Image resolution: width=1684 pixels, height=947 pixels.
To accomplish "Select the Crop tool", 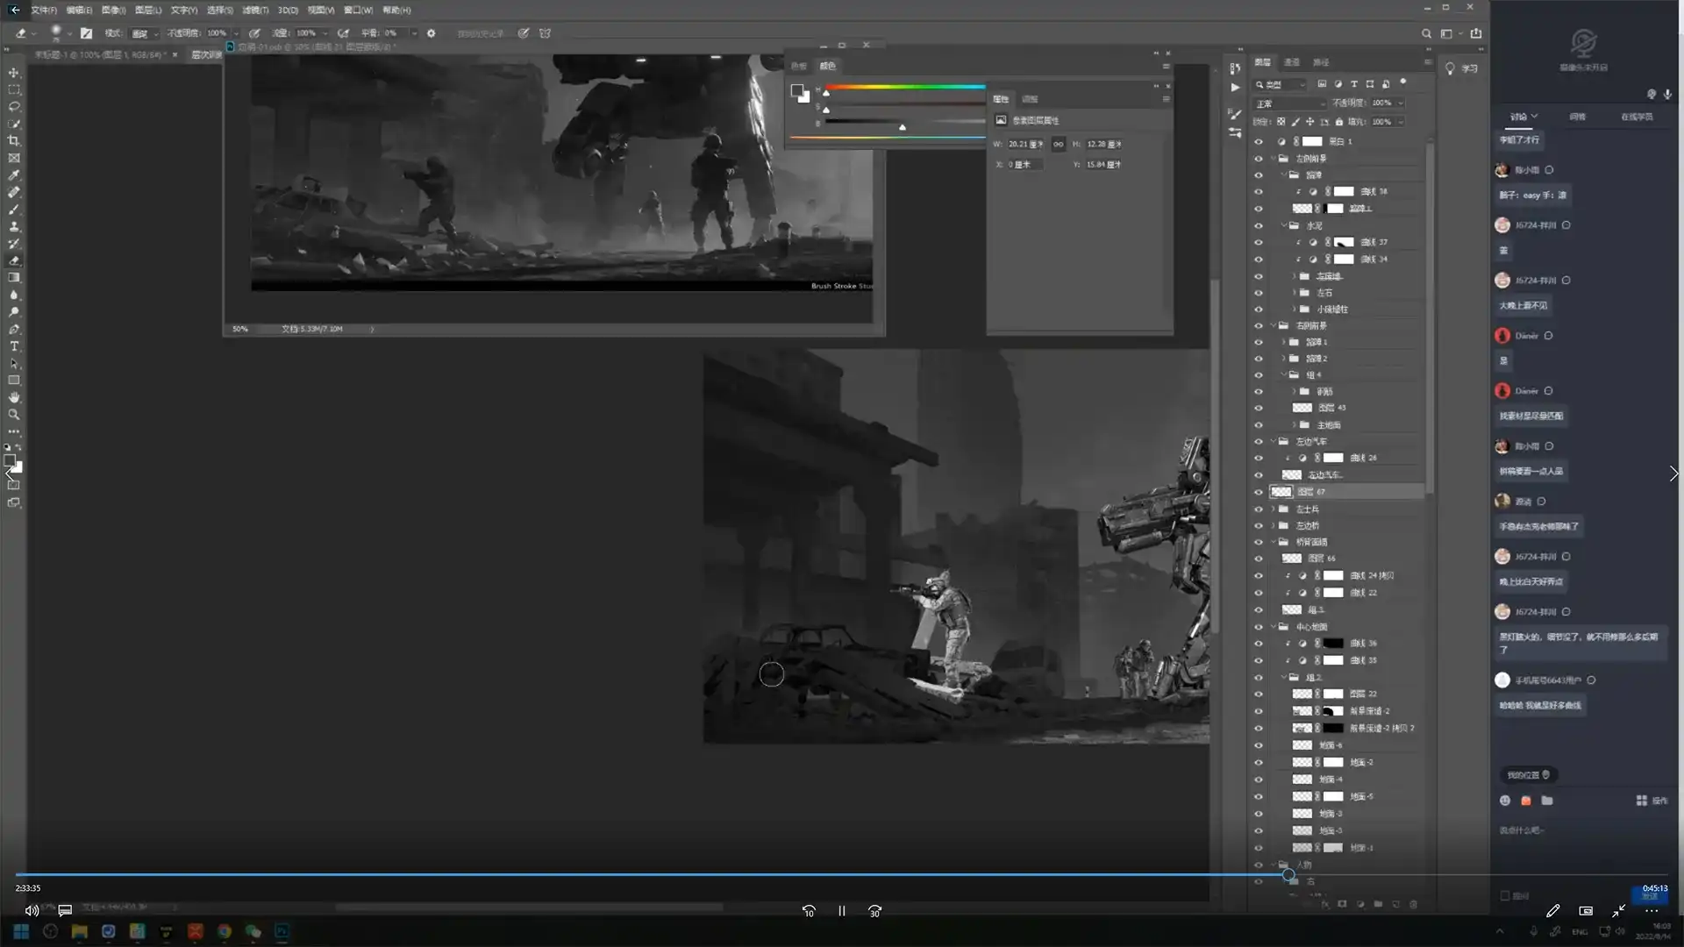I will [14, 140].
